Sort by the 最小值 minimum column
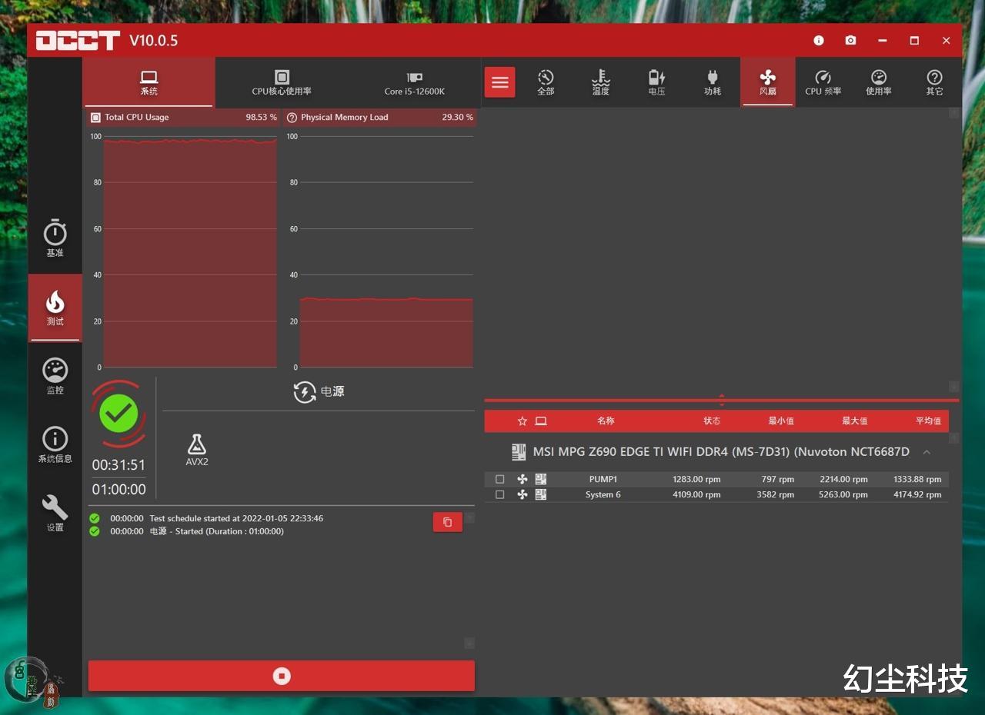This screenshot has height=715, width=985. pos(781,421)
